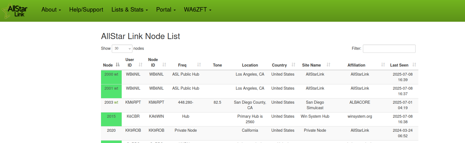This screenshot has width=465, height=143.
Task: Open the Show nodes count dropdown
Action: click(x=122, y=48)
